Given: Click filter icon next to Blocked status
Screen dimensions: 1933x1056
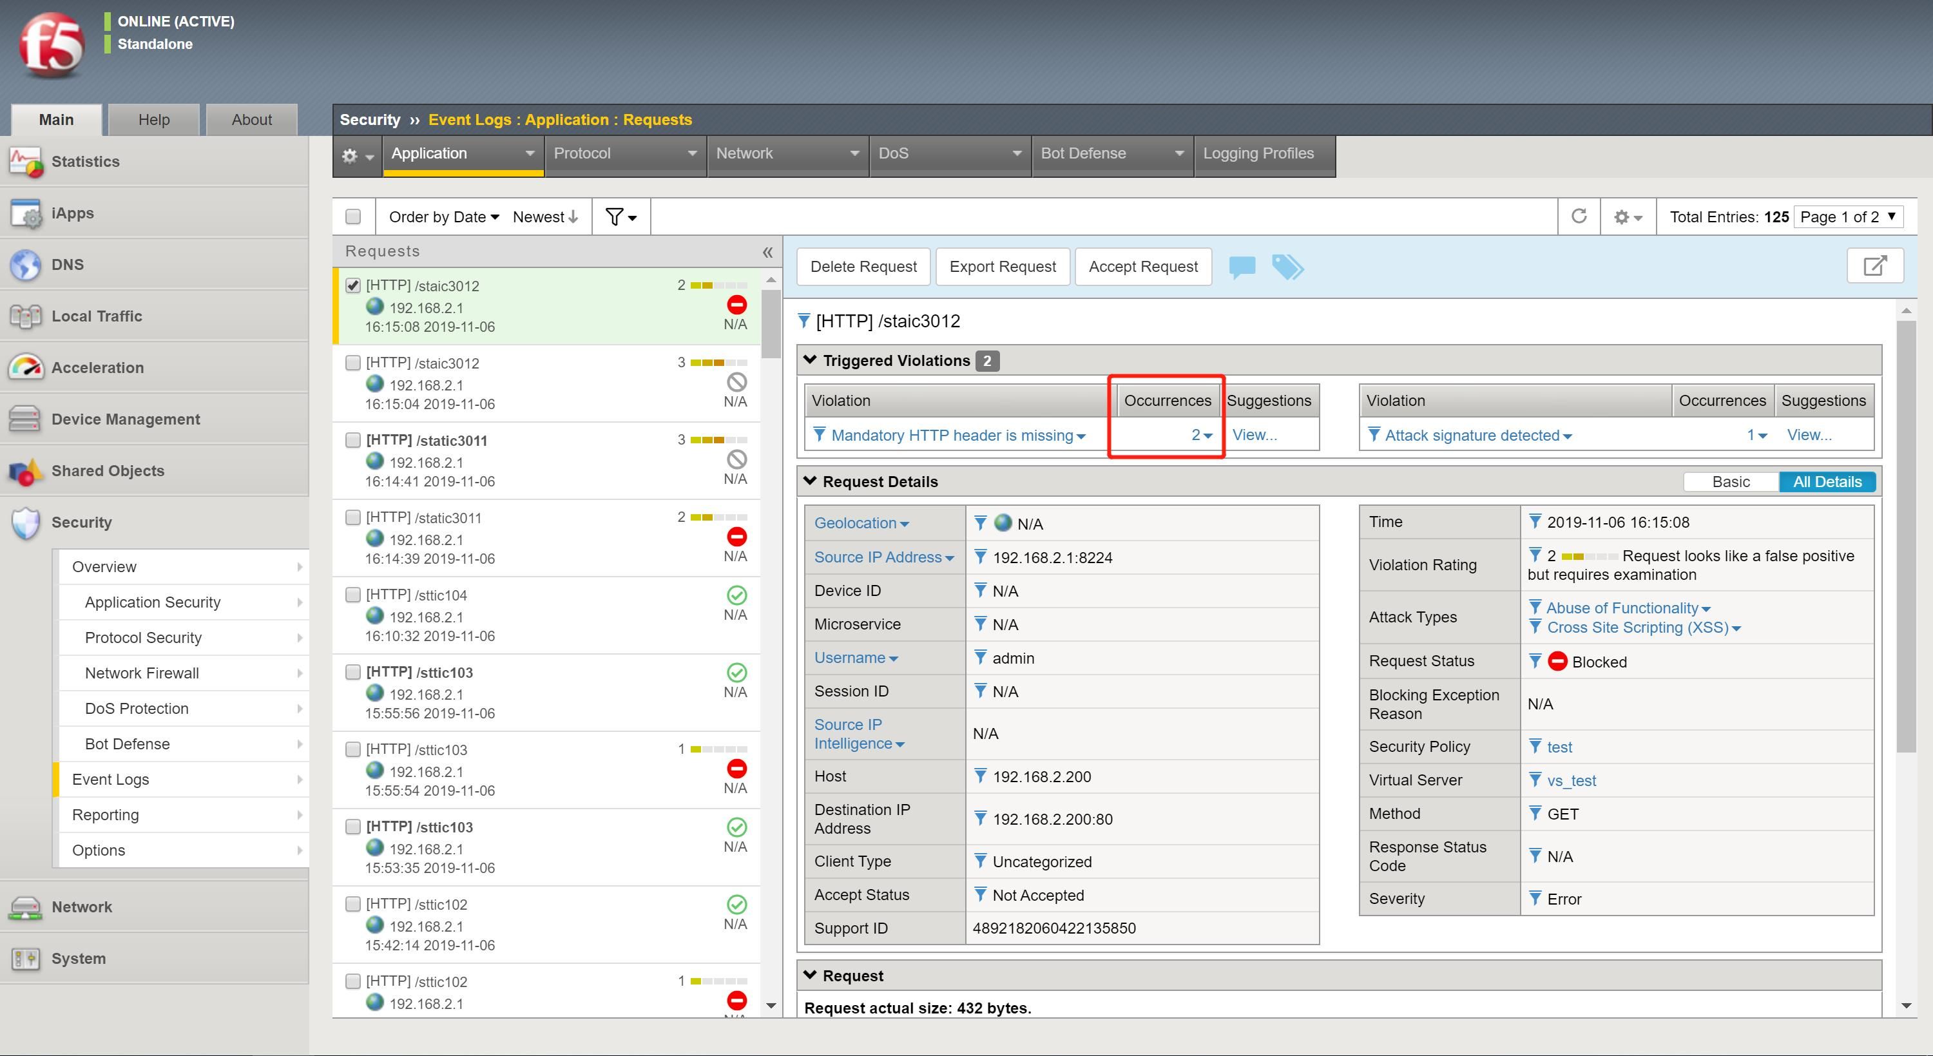Looking at the screenshot, I should [1535, 660].
